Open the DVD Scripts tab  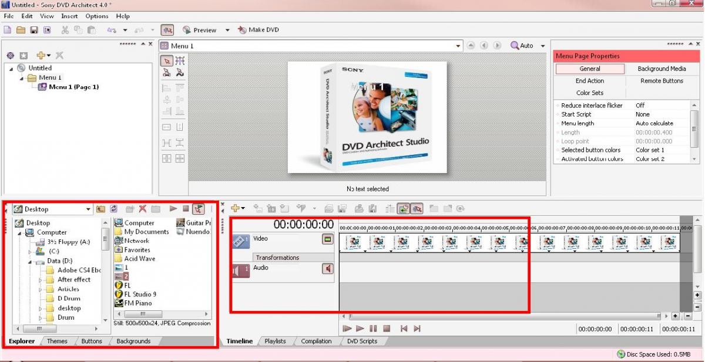[362, 341]
